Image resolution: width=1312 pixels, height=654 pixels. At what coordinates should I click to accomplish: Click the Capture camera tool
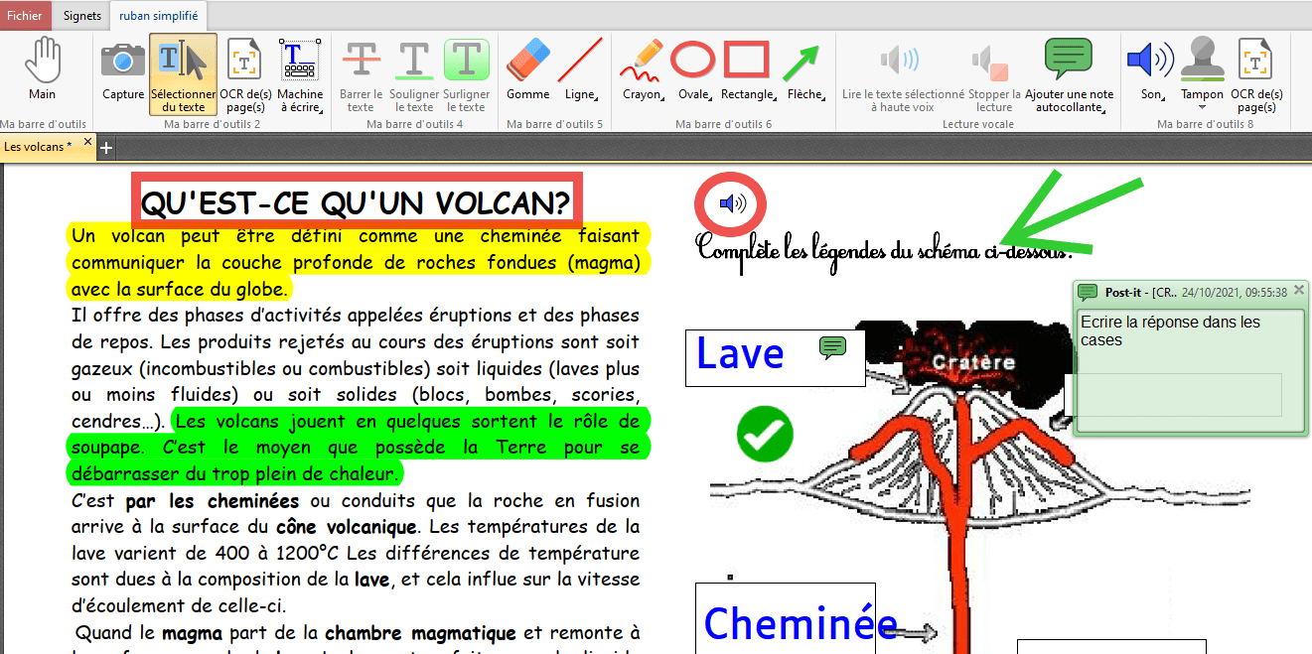pos(123,69)
